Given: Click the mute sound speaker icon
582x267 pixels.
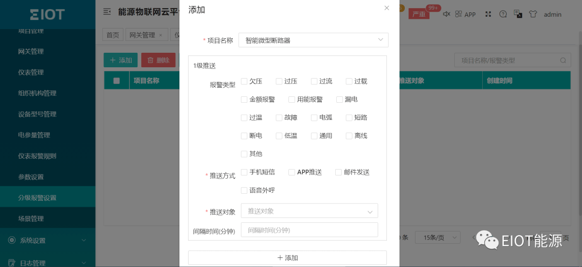Looking at the screenshot, I should pos(446,15).
